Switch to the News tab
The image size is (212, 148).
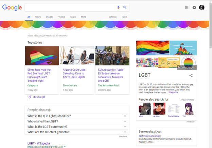click(x=38, y=17)
